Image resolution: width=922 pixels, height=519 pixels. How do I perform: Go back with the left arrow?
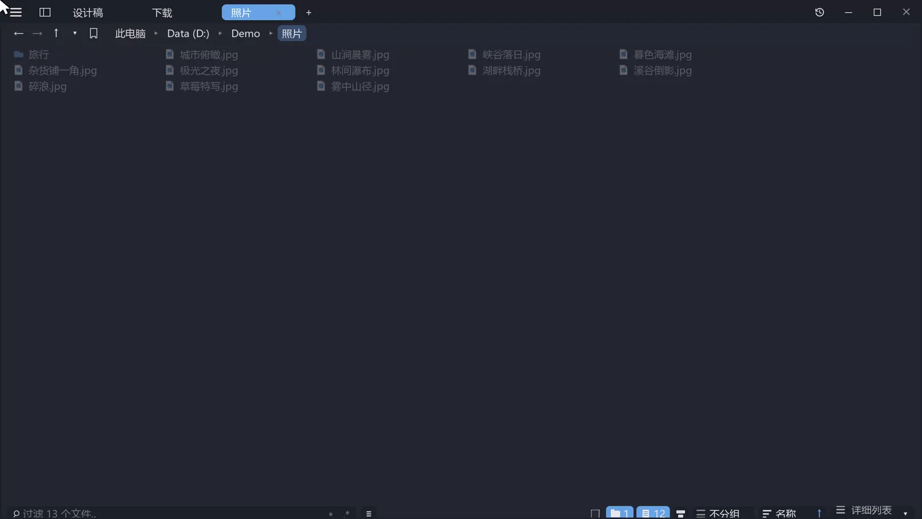[x=18, y=33]
